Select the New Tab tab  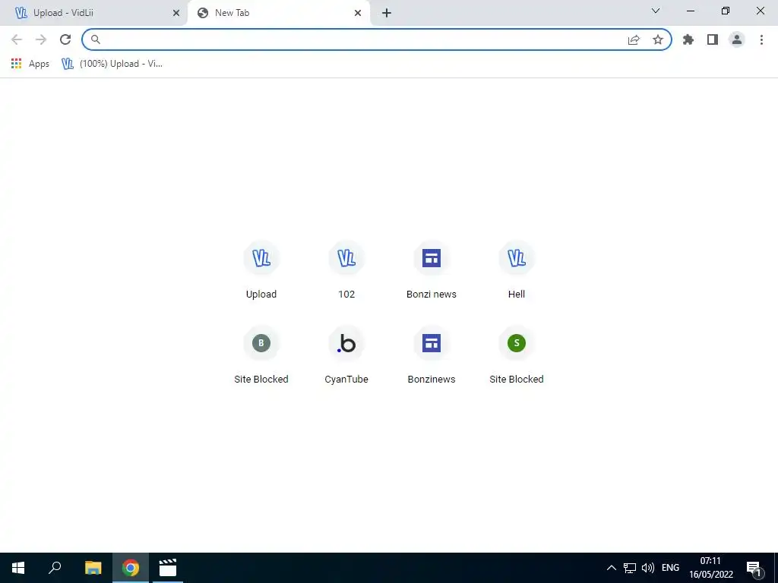tap(278, 13)
